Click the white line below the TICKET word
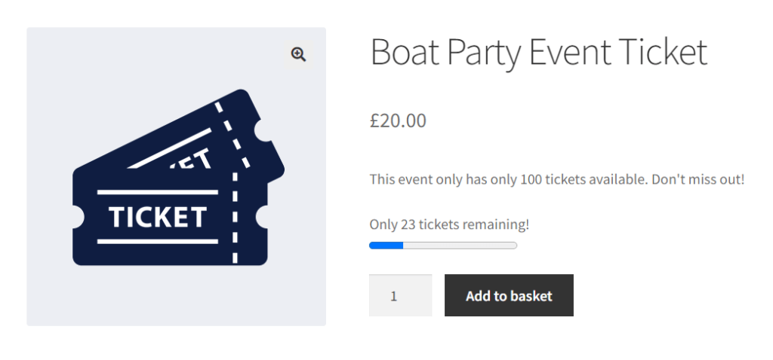 [x=158, y=242]
